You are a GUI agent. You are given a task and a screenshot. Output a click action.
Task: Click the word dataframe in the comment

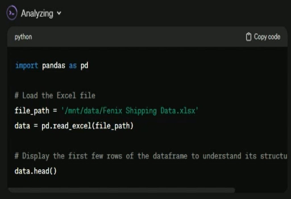click(172, 156)
